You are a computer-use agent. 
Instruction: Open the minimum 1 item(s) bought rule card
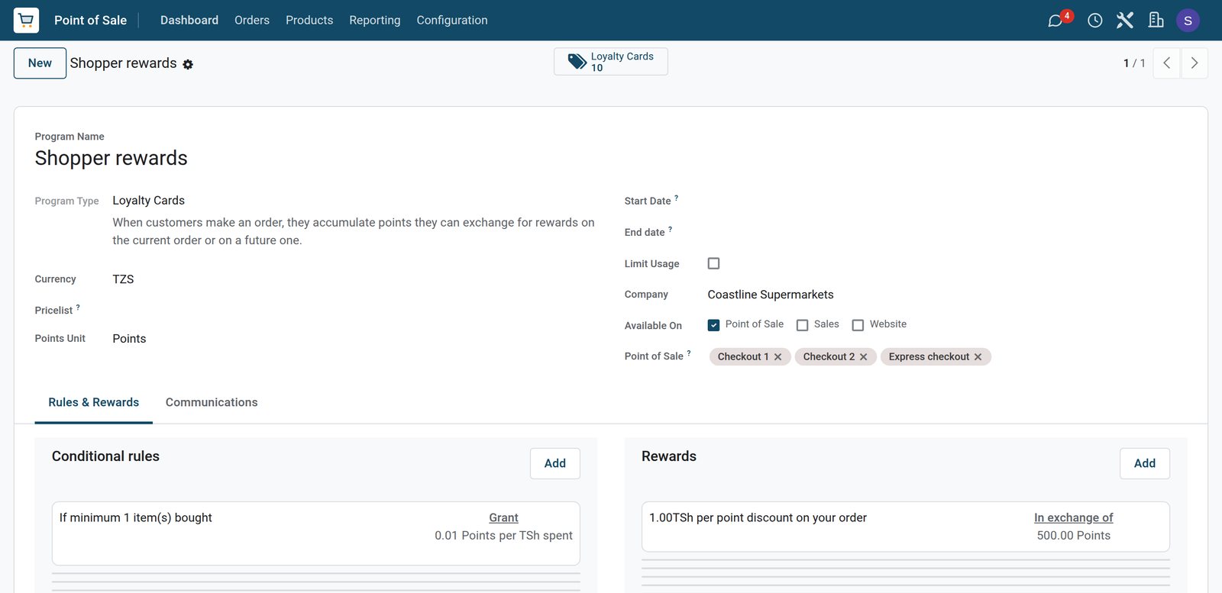316,533
